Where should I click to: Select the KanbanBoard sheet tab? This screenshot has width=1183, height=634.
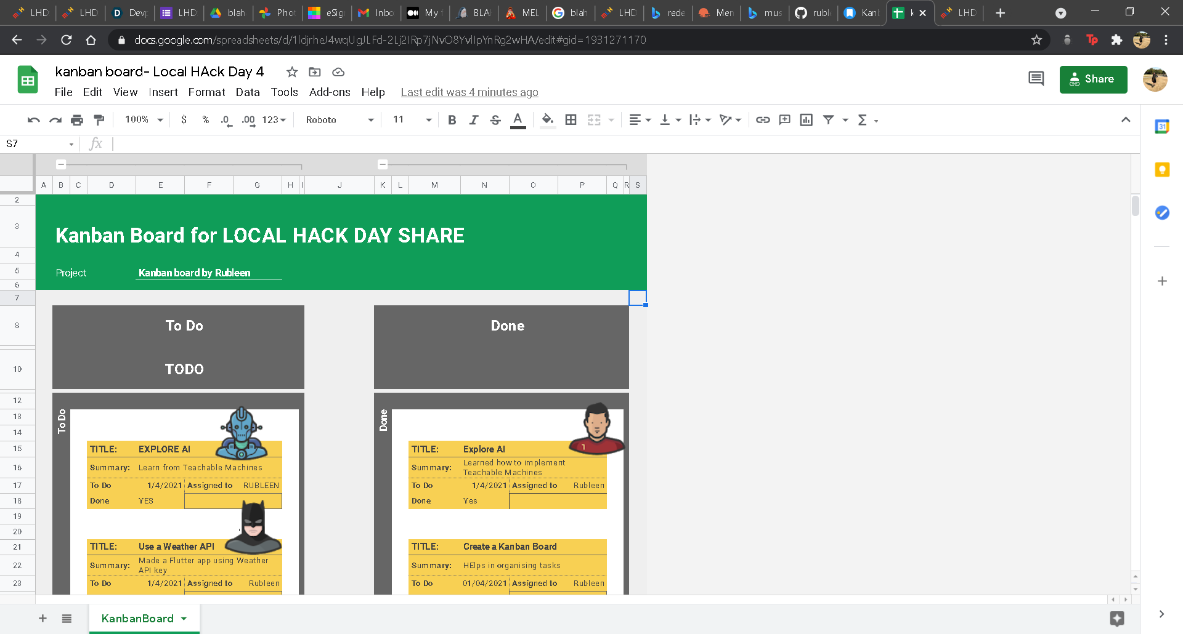point(144,619)
